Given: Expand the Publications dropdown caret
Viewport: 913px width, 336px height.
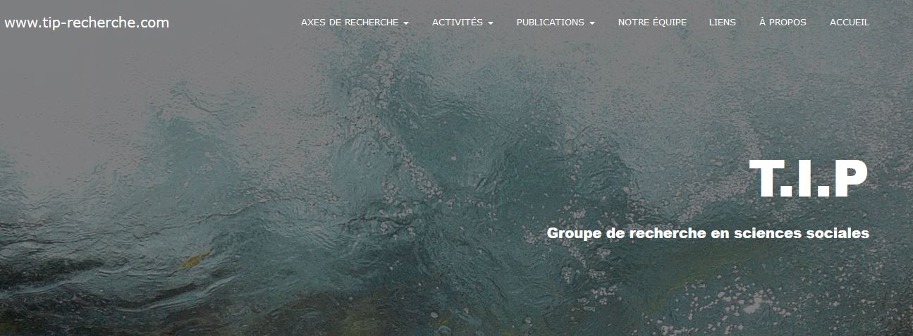Looking at the screenshot, I should coord(592,23).
